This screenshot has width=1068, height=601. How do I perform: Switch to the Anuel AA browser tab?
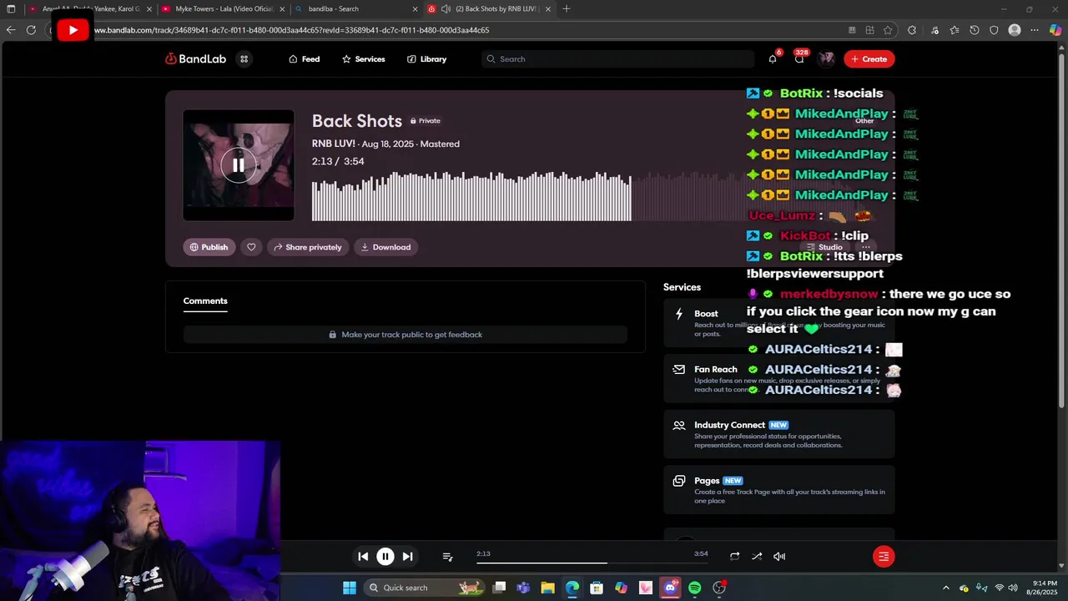pyautogui.click(x=88, y=9)
